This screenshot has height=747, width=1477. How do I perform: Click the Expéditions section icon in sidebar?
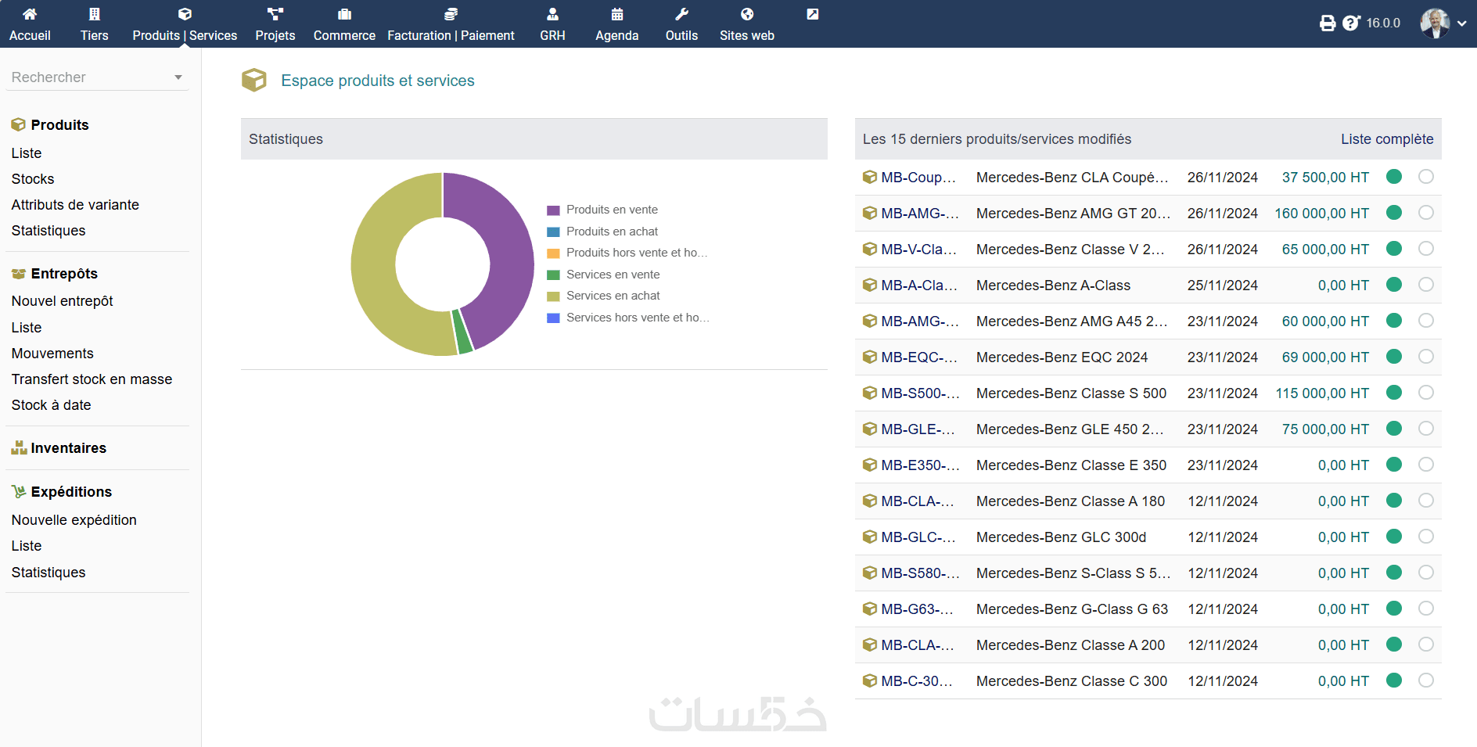[19, 492]
